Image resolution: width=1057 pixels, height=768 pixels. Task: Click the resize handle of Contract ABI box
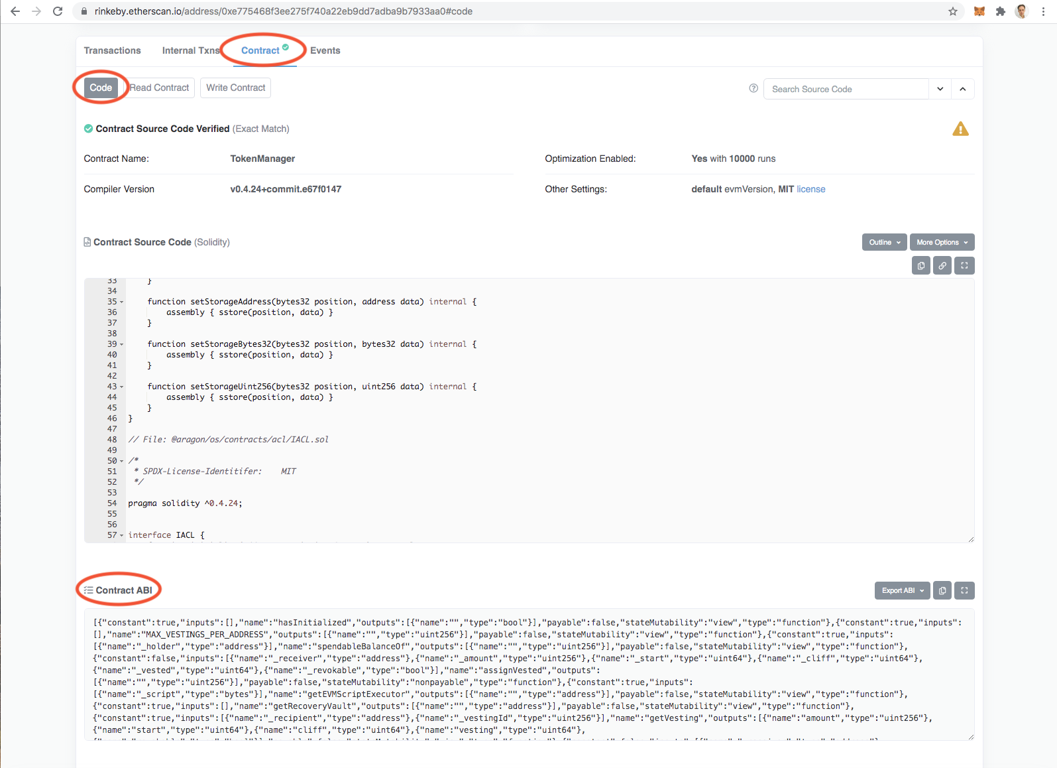[x=971, y=737]
